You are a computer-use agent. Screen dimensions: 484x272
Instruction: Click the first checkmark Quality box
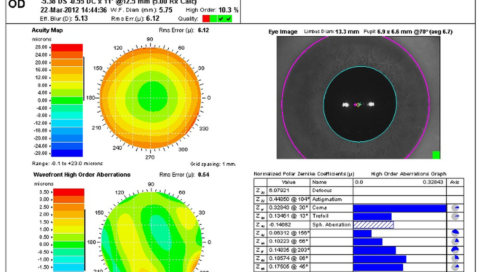pos(221,19)
